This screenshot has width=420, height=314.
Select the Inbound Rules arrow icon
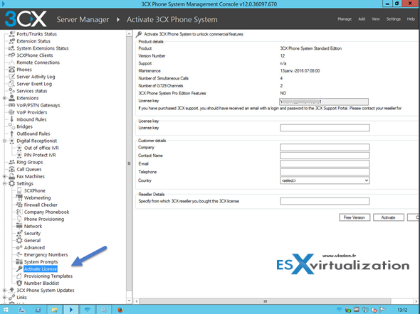coord(11,119)
